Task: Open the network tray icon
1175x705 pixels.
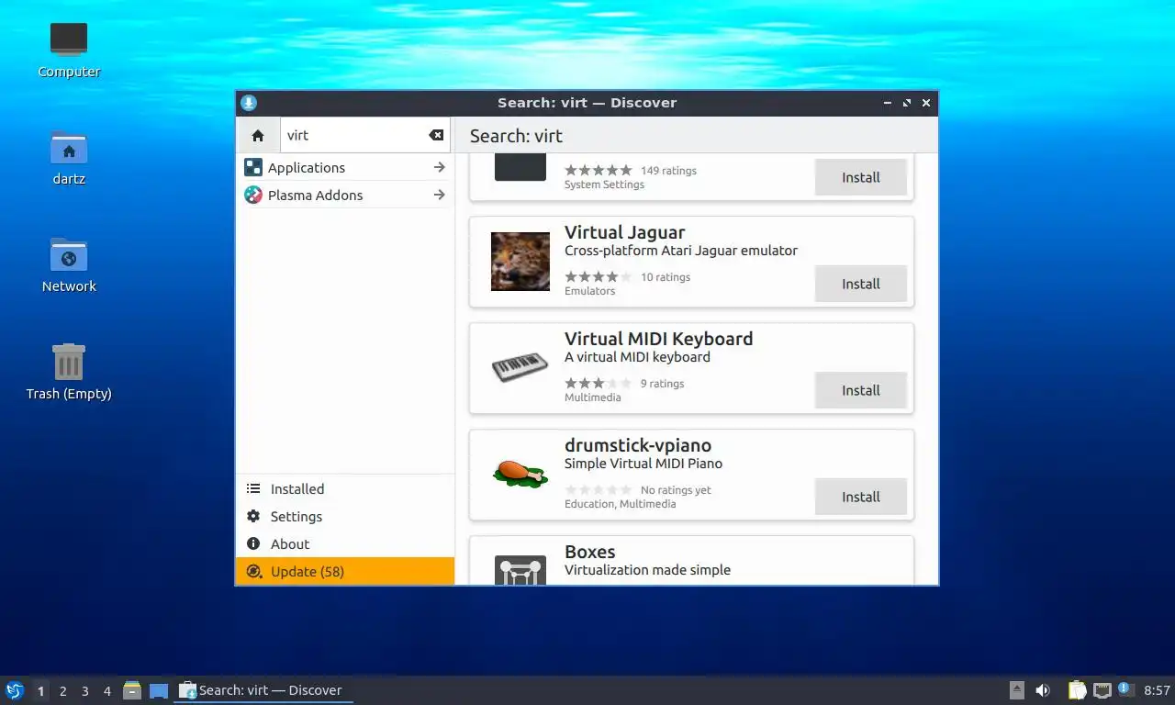Action: coord(1102,690)
